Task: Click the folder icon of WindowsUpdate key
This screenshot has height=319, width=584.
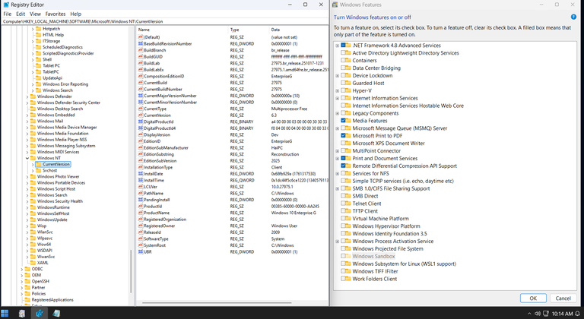Action: 33,220
